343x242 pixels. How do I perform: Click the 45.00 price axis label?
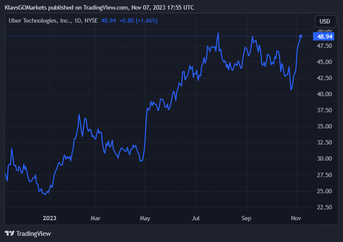pyautogui.click(x=324, y=62)
